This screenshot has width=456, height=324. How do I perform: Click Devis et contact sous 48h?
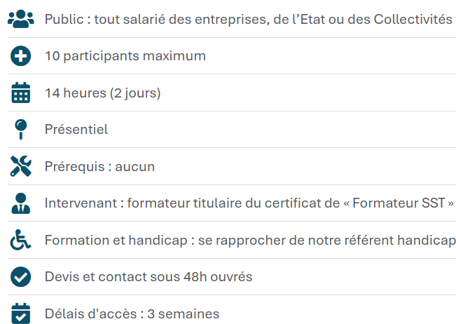click(148, 277)
